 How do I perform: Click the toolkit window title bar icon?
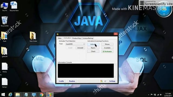(58, 34)
